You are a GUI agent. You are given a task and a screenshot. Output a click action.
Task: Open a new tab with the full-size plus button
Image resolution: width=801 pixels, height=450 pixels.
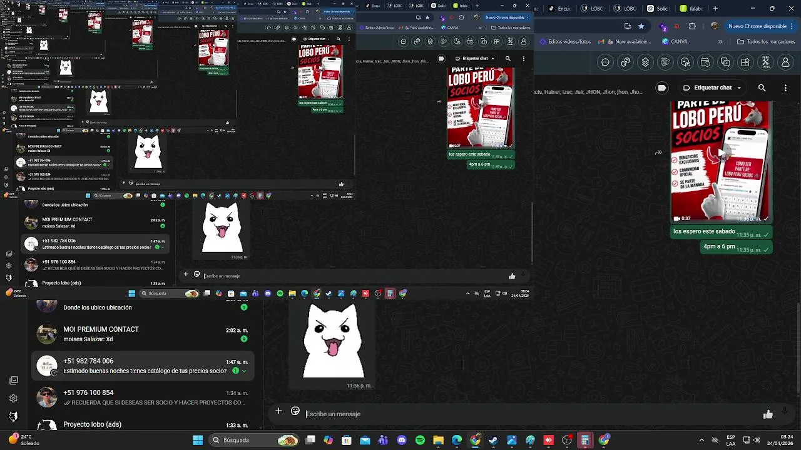pos(715,9)
